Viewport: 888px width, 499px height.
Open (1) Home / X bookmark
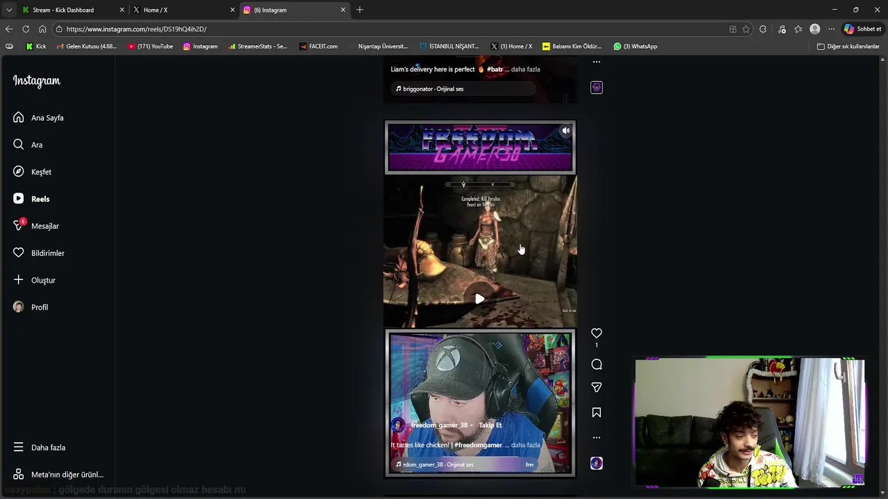point(511,46)
